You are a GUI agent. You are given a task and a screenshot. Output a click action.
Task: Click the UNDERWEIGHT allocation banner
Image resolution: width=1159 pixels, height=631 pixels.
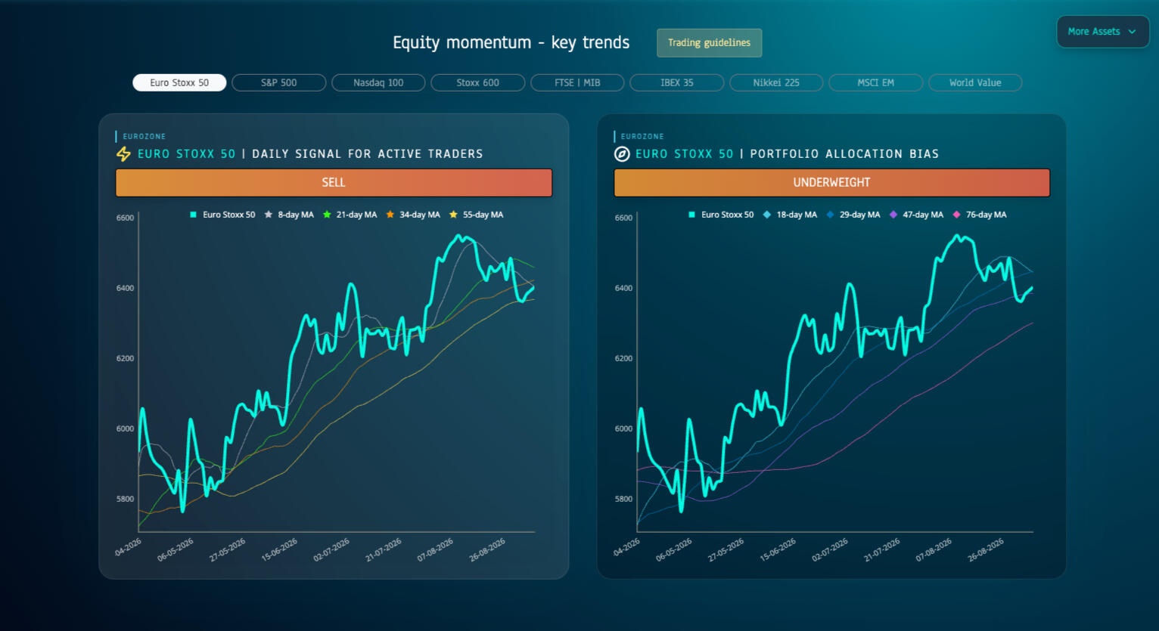(831, 183)
